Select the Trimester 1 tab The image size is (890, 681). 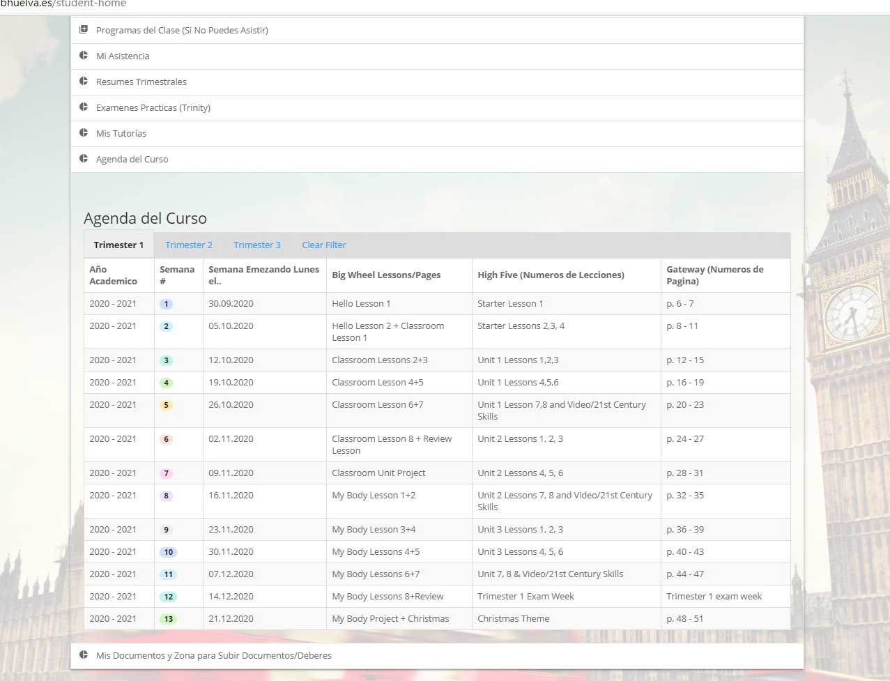coord(118,245)
